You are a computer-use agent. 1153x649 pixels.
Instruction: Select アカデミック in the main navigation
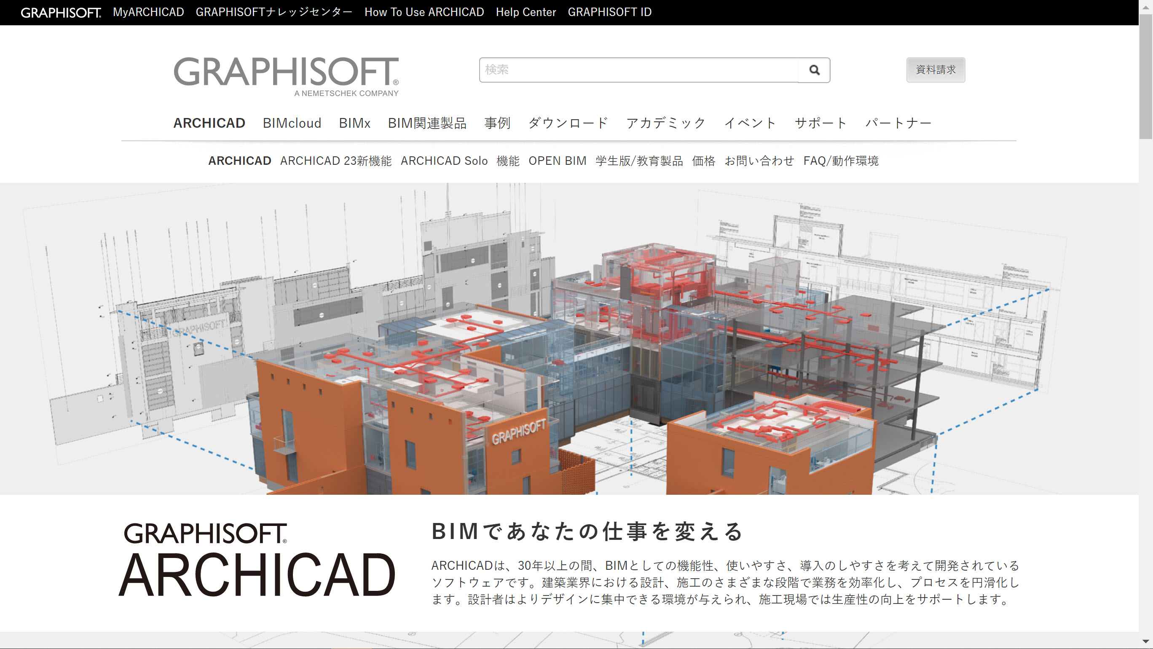[665, 123]
